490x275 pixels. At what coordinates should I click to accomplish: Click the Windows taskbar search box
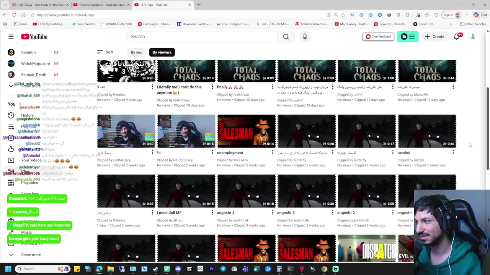click(x=43, y=269)
